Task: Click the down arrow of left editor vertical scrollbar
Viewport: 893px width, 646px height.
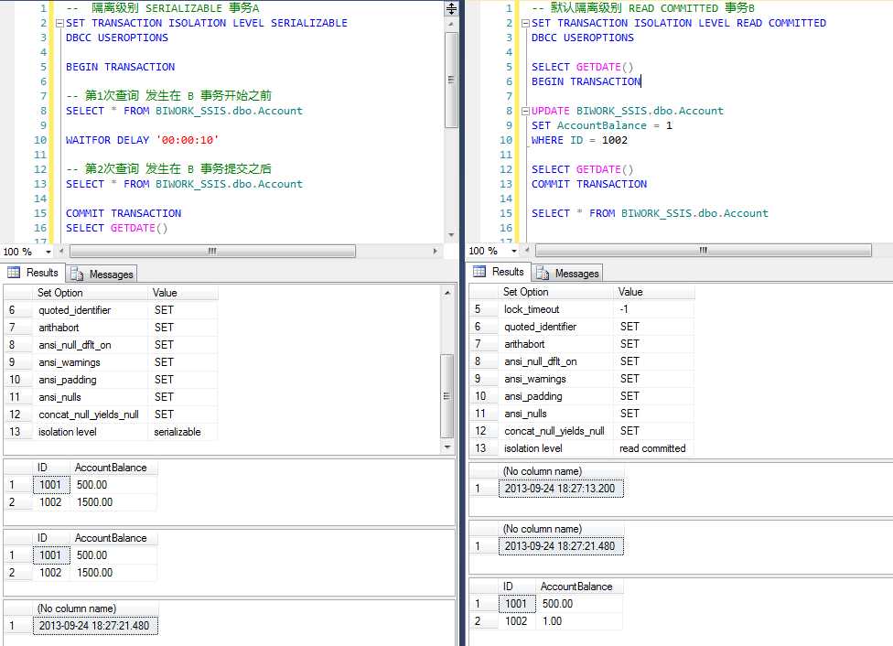Action: coord(451,235)
